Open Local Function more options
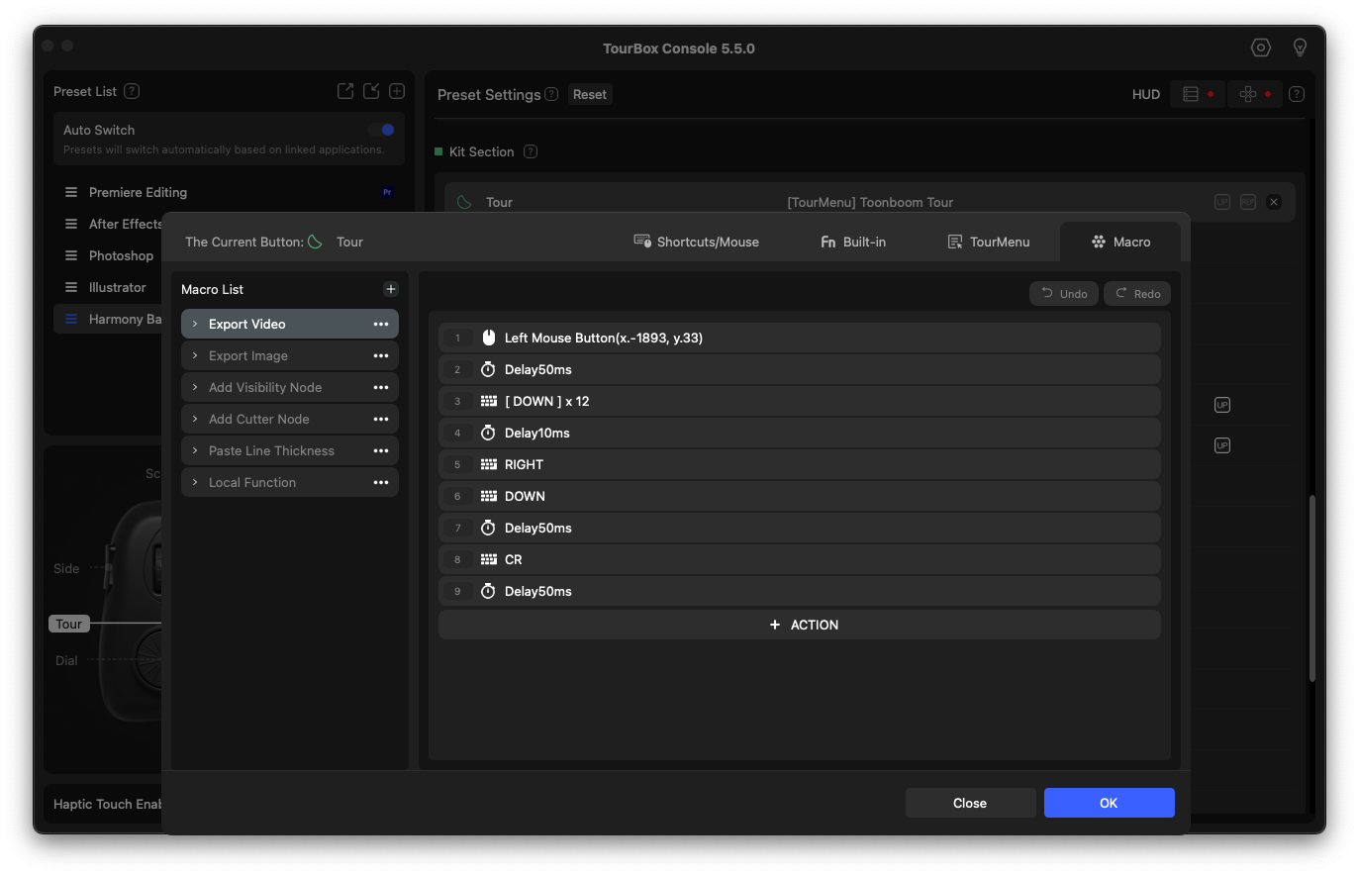1359x875 pixels. point(381,482)
